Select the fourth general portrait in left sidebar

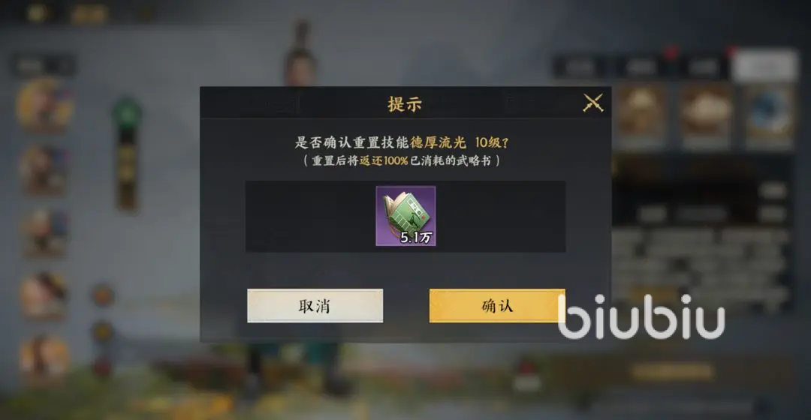pos(44,295)
